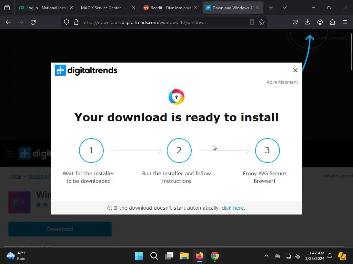
Task: Open the weather widget showing Rain
Action: point(16,256)
